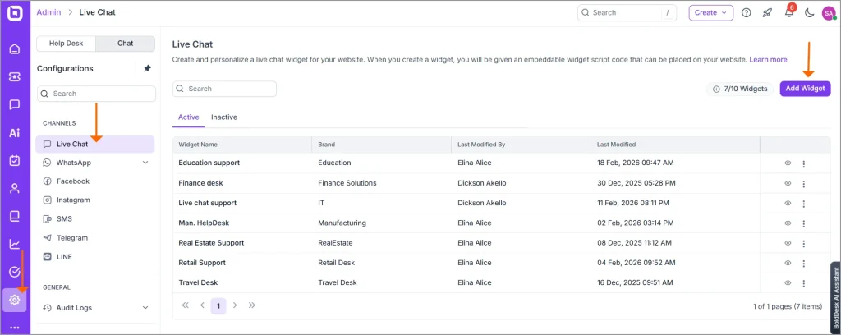Expand the Audit Logs section

[145, 308]
